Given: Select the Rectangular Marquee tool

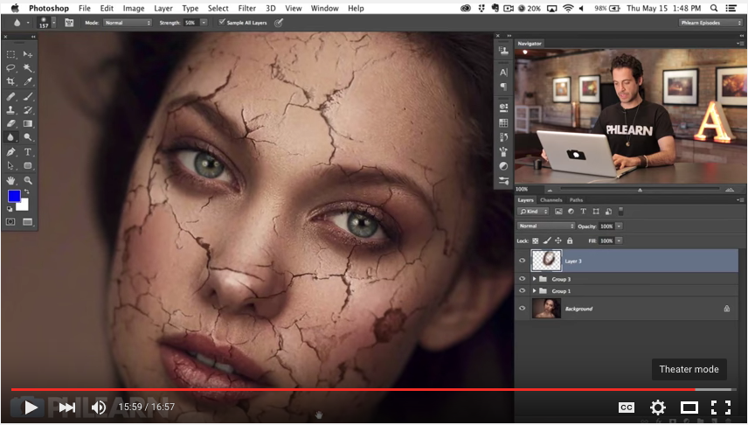Looking at the screenshot, I should tap(10, 54).
